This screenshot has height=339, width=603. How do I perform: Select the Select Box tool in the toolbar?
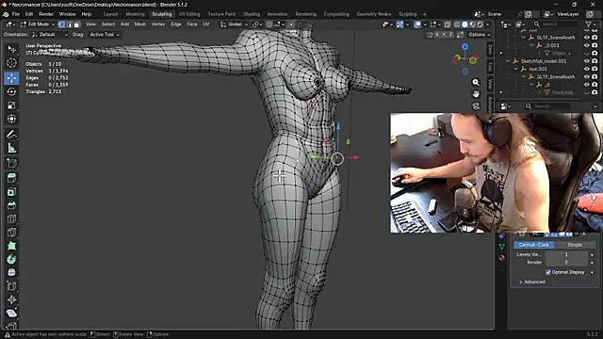11,49
